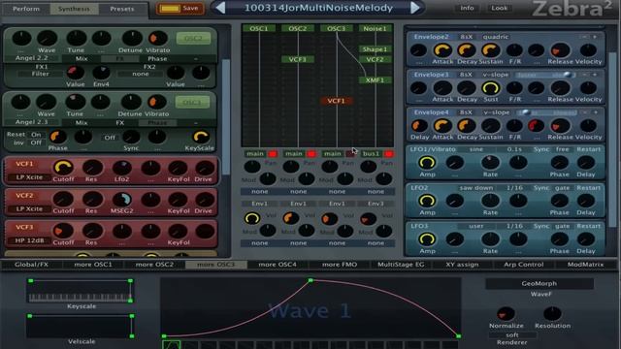The image size is (621, 349).
Task: Load the previous preset with left arrow
Action: [x=220, y=8]
